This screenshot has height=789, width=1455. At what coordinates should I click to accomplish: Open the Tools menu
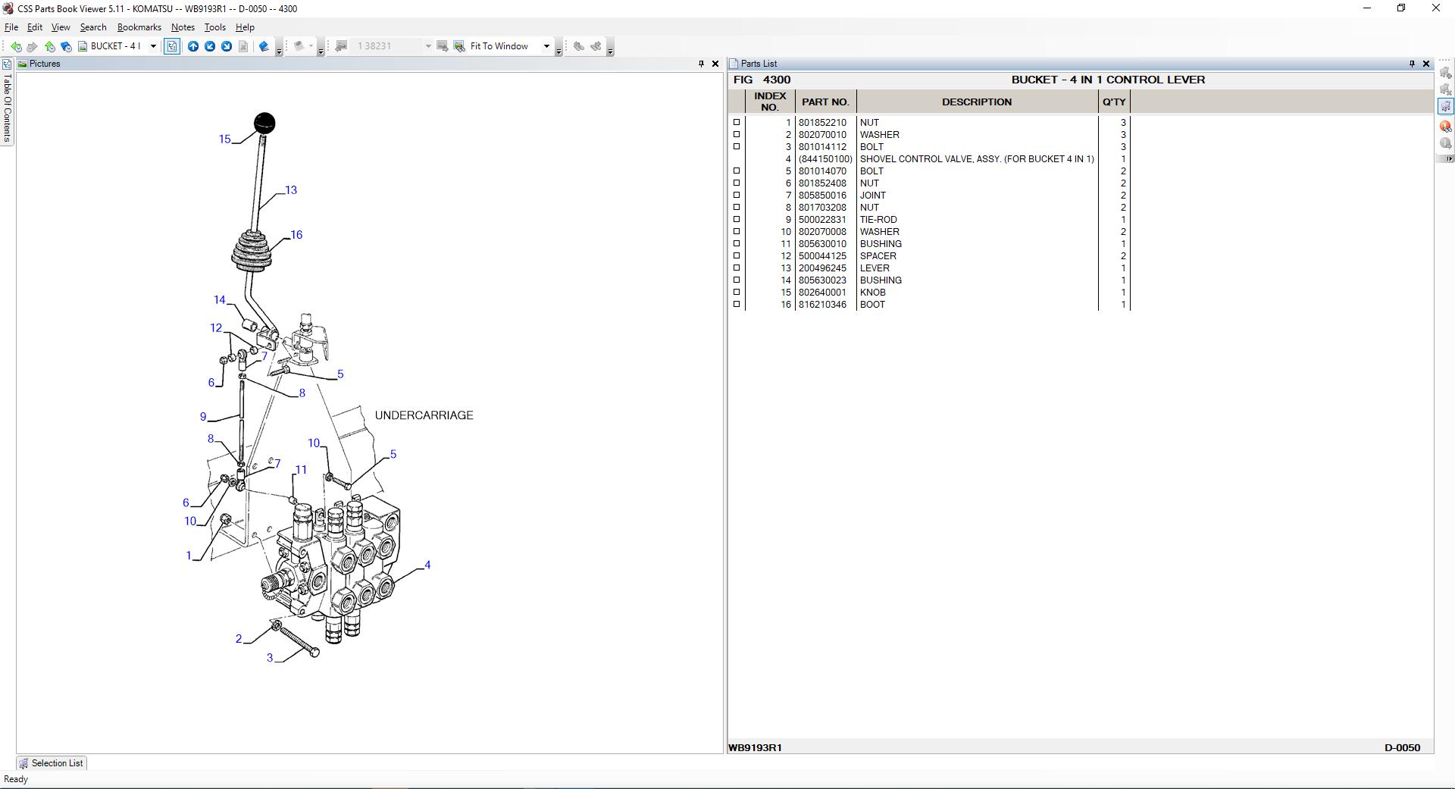point(214,27)
